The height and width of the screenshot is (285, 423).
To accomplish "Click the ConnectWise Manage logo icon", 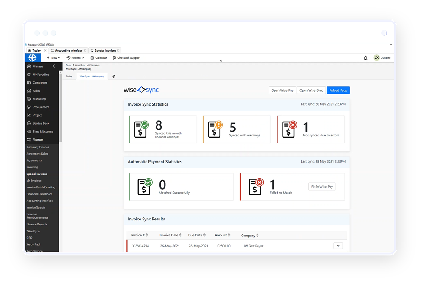I will [x=33, y=58].
